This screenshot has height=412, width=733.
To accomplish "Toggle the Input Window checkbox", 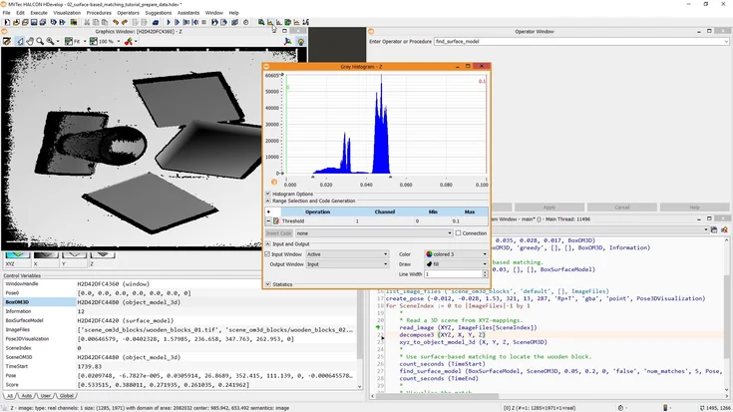I will pos(268,254).
